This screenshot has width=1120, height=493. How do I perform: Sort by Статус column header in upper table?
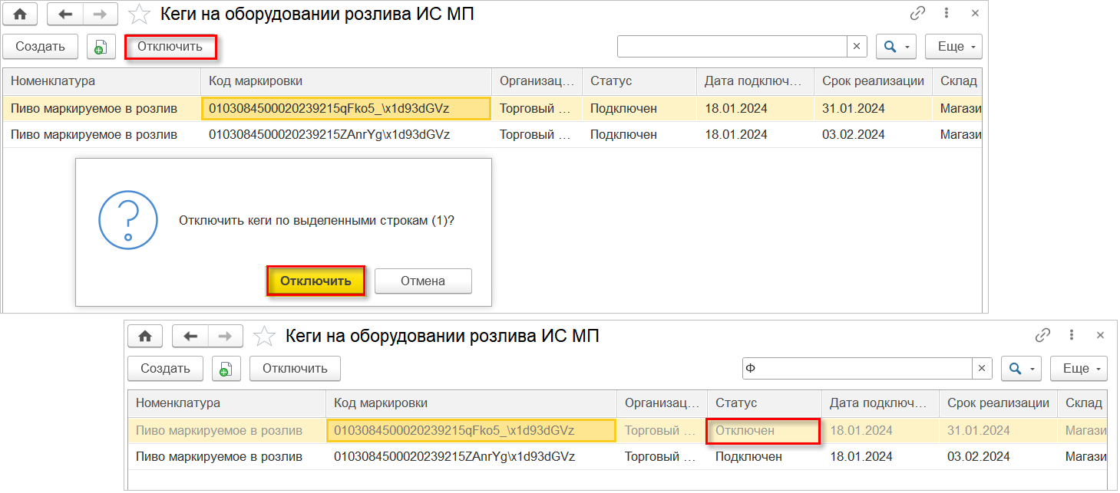(610, 81)
